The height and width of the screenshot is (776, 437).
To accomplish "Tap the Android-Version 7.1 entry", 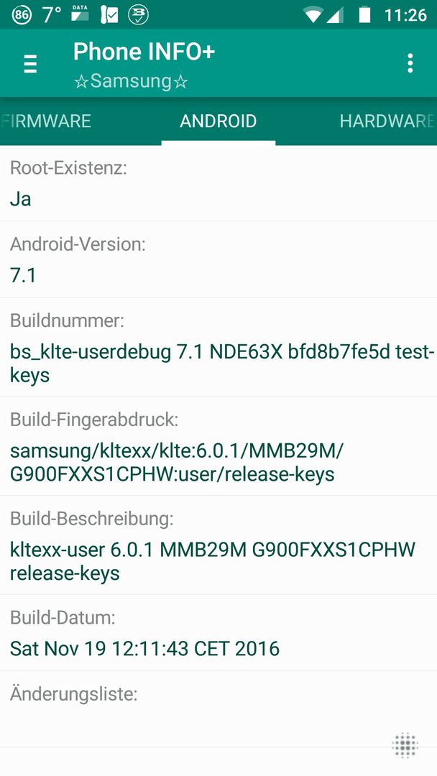I will click(218, 259).
